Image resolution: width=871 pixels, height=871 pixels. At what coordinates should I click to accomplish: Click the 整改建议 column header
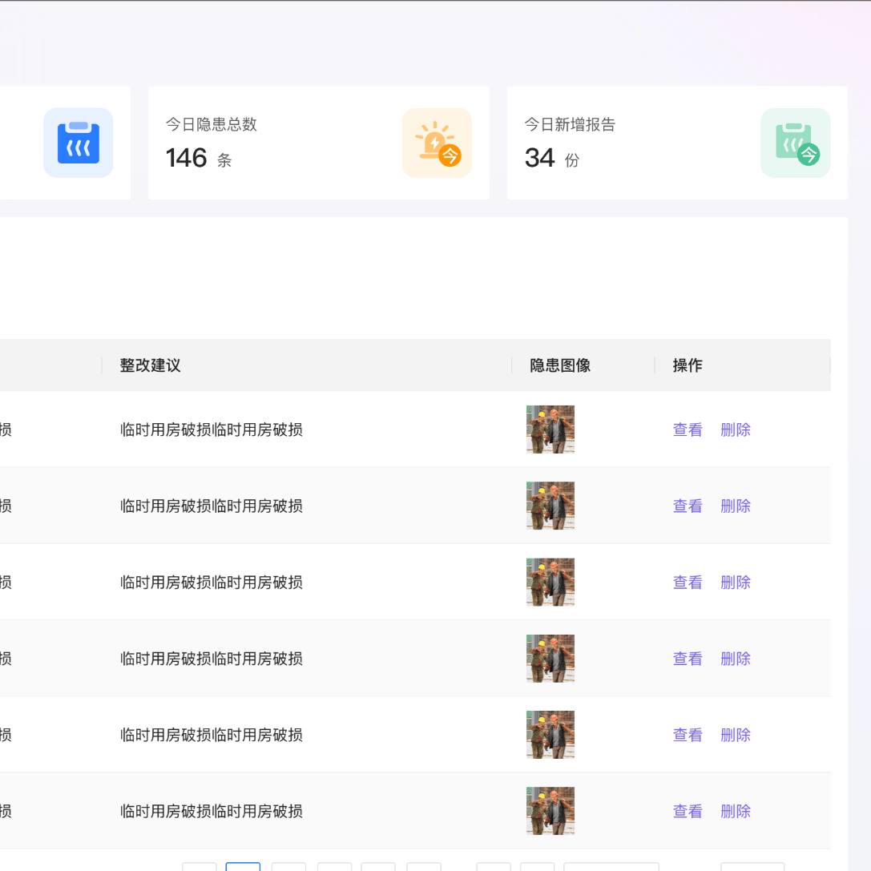pos(150,365)
